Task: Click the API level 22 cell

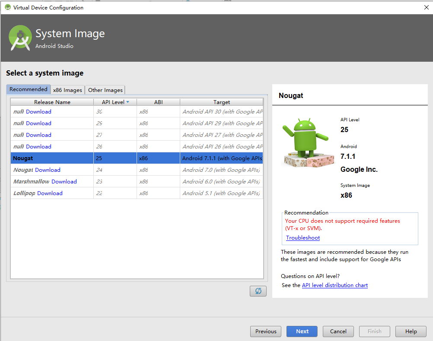Action: (115, 193)
